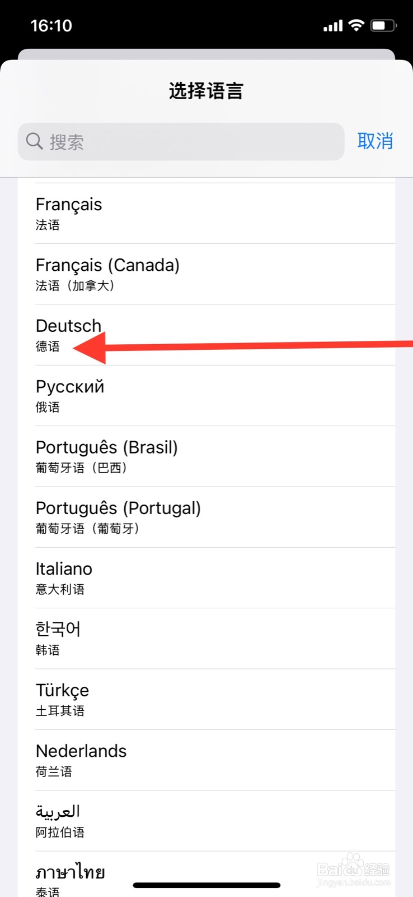Pick Русский 俄语 language
413x897 pixels.
pos(215,396)
